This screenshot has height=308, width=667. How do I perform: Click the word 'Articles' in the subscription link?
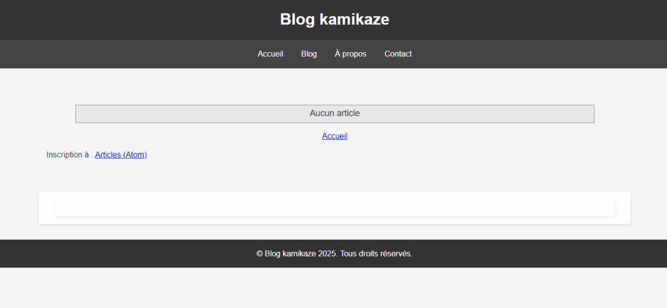(x=108, y=155)
